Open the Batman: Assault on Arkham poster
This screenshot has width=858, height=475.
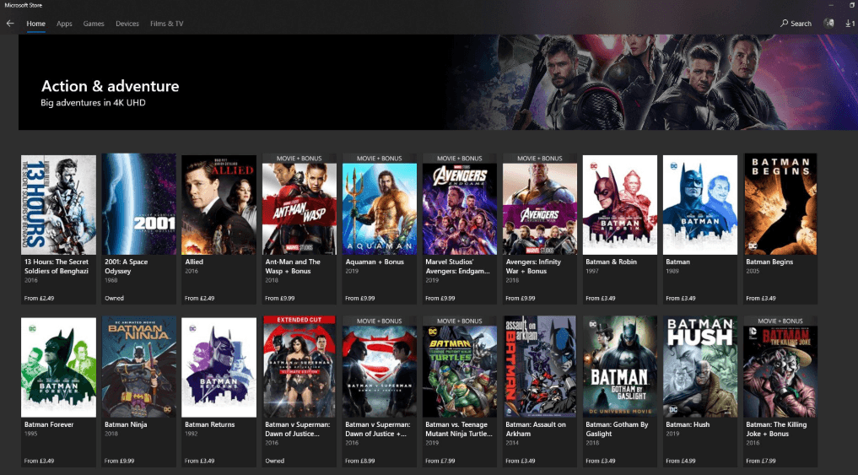pyautogui.click(x=540, y=367)
